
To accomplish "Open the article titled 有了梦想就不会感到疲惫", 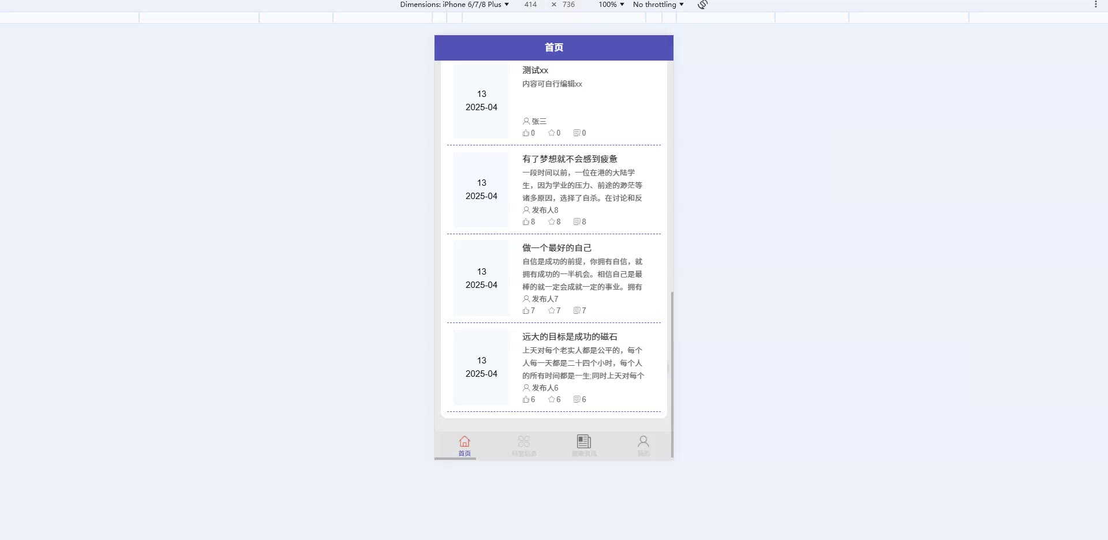I will (570, 159).
